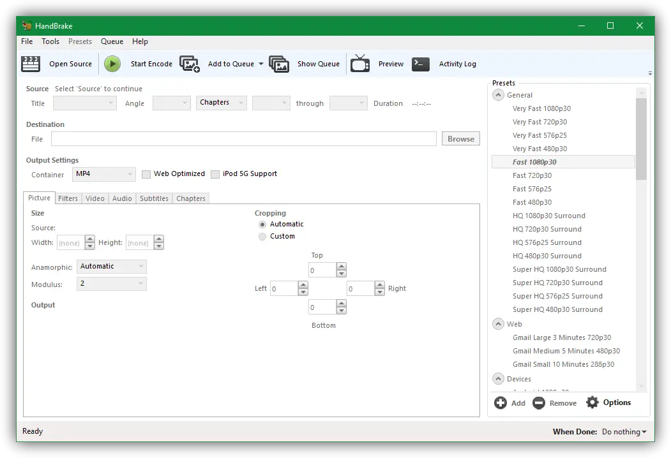
Task: Select the Very Fast 1080p30 preset
Action: click(541, 108)
